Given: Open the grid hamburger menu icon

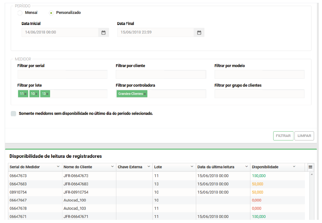Looking at the screenshot, I should click(x=310, y=167).
